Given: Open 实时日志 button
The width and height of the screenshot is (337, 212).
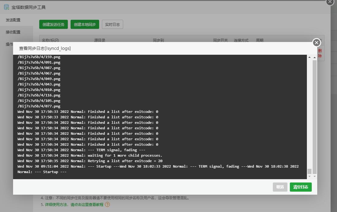Looking at the screenshot, I should pos(113,24).
